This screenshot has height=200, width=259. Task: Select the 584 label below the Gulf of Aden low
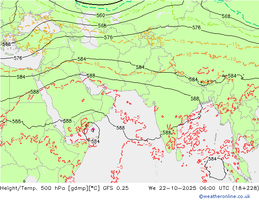(x=96, y=141)
